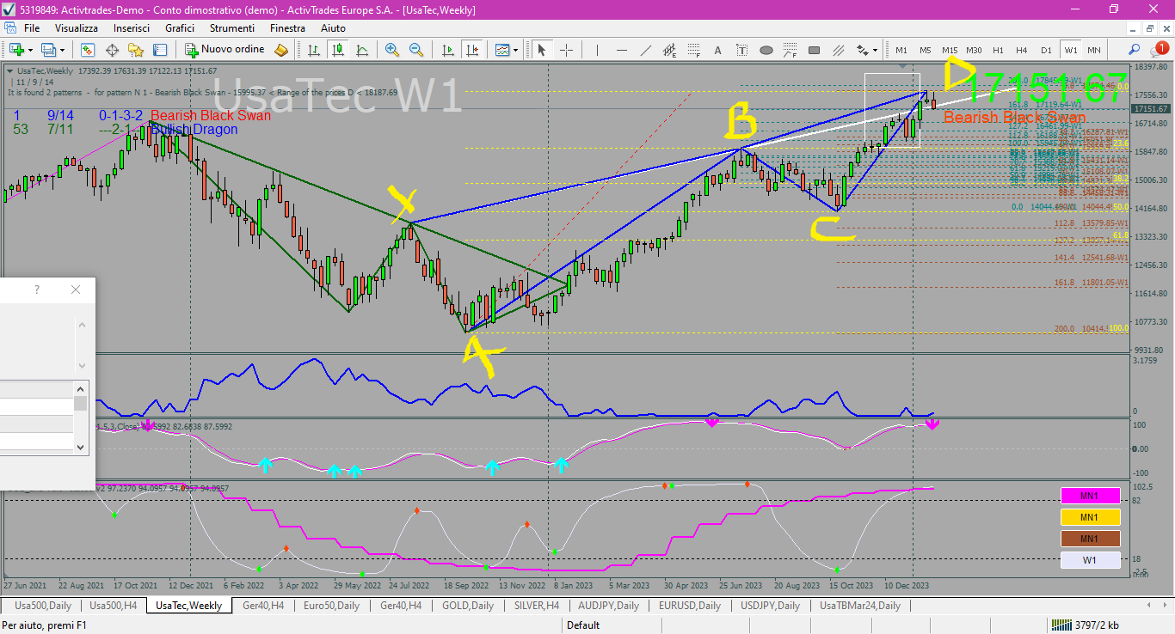The width and height of the screenshot is (1175, 634).
Task: Select the rectangle drawing tool
Action: coord(815,50)
